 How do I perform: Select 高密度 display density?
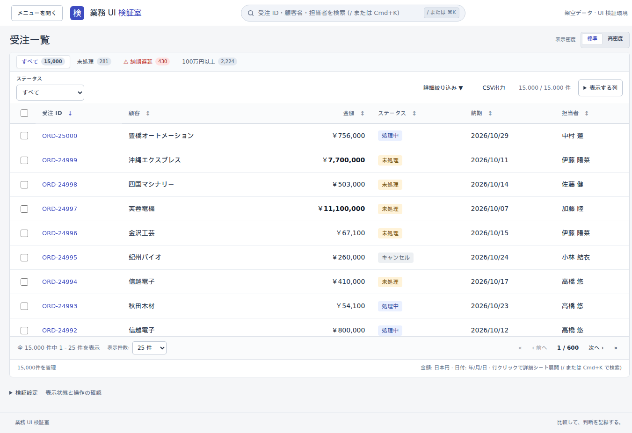615,39
